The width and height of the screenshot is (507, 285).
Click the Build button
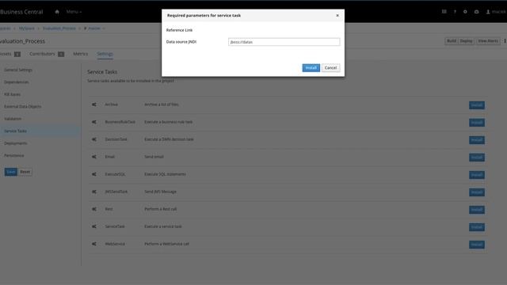452,41
